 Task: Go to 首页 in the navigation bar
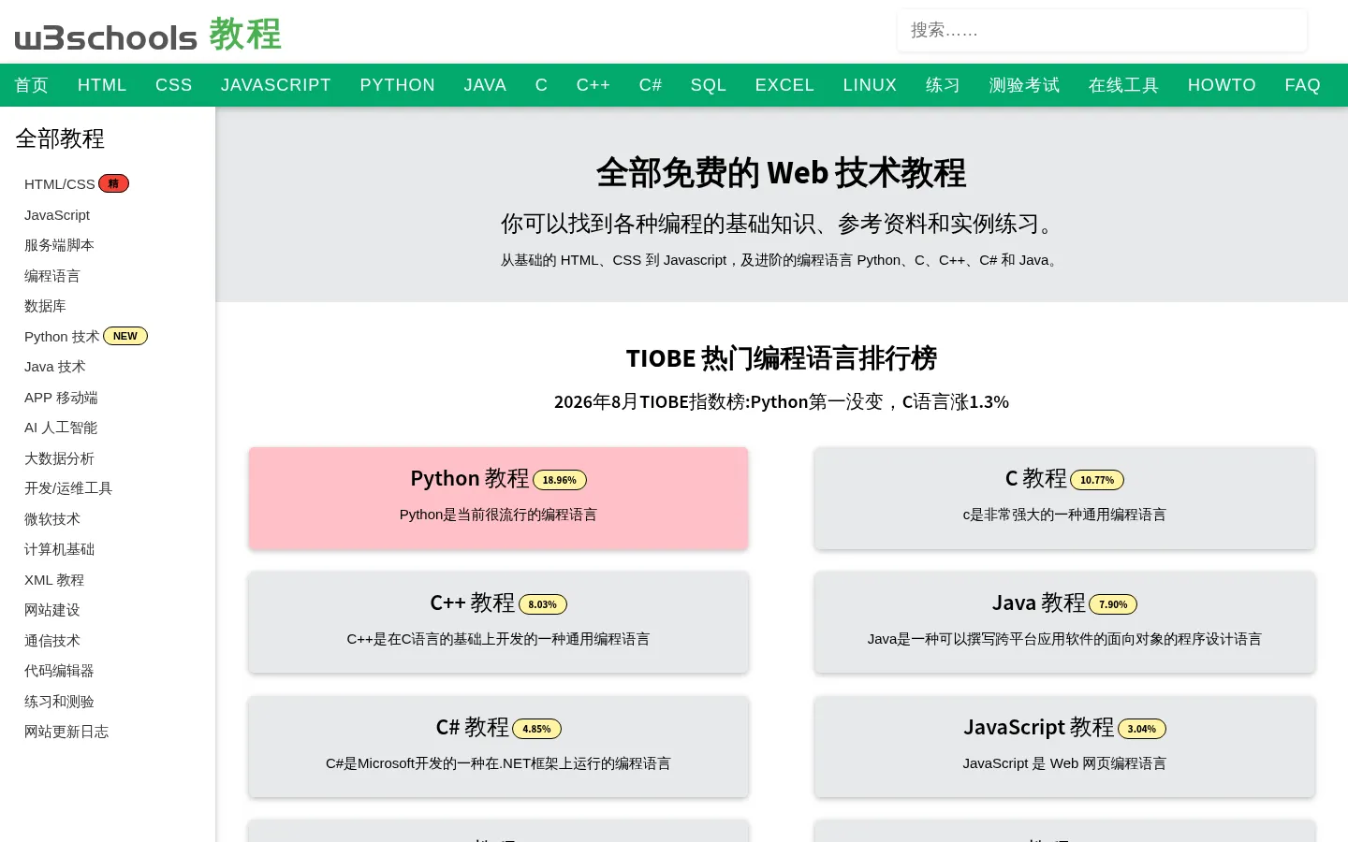click(x=32, y=85)
